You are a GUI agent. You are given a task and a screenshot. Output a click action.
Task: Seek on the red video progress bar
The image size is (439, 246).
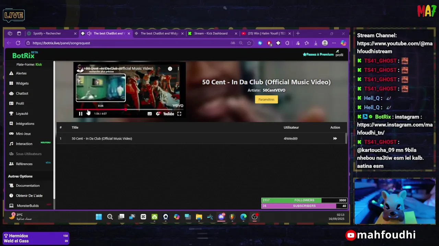pyautogui.click(x=130, y=109)
